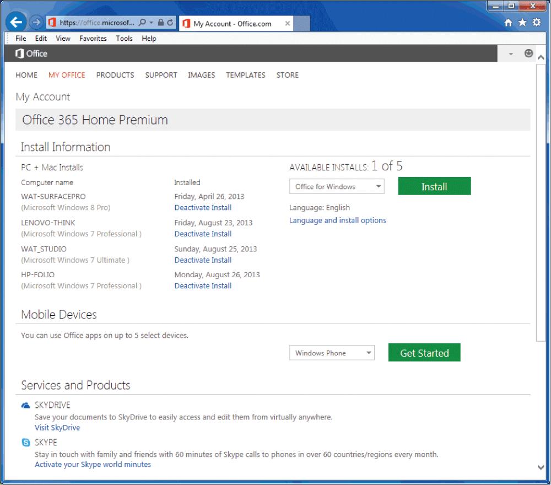Viewport: 551px width, 485px height.
Task: Expand the account dropdown arrow in Office header
Action: coord(511,54)
